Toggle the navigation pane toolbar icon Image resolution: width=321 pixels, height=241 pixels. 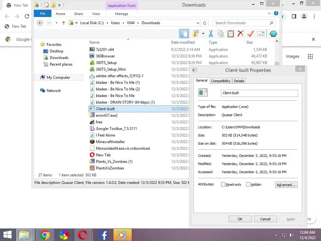tap(184, 34)
